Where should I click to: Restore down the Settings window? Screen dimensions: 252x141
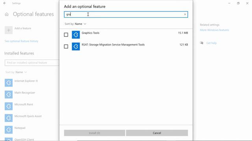[238, 3]
